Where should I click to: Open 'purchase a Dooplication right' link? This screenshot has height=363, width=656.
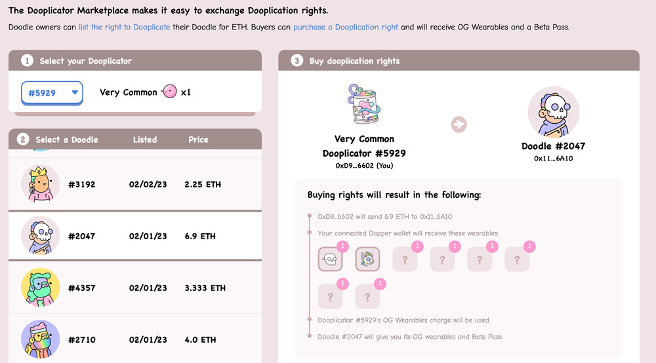(x=346, y=27)
